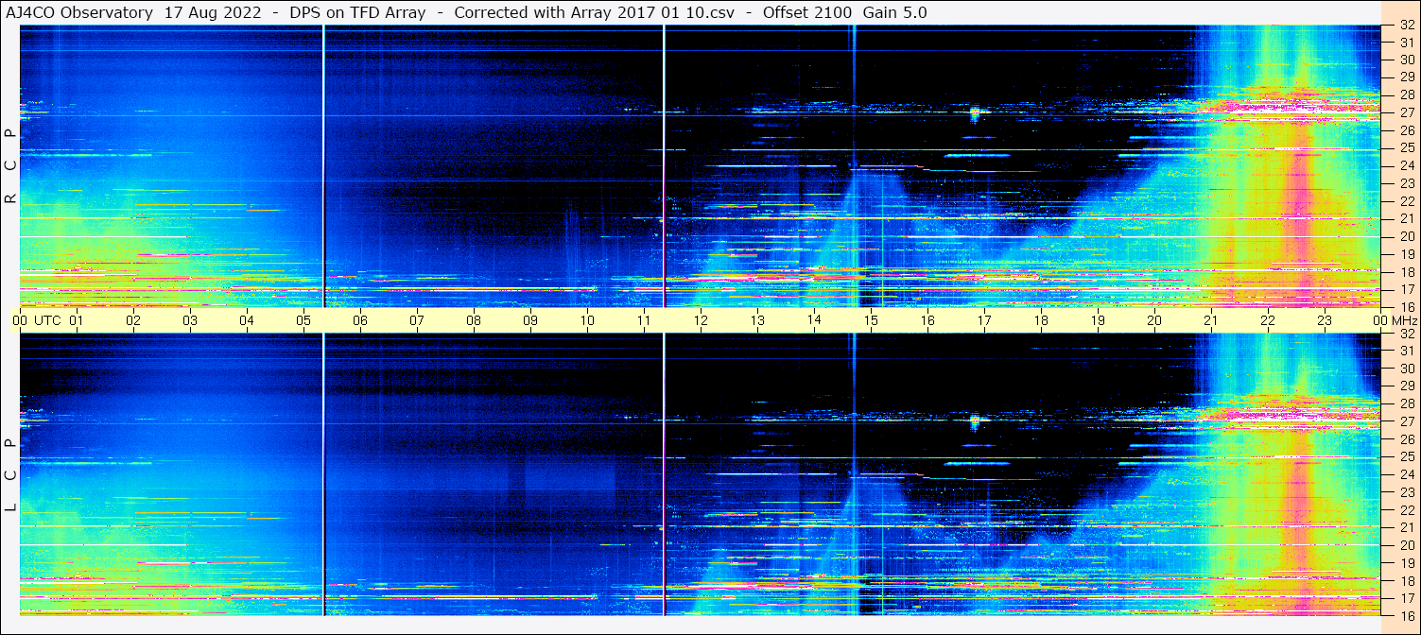Select the date "17 Aug 2022" in the header
Image resolution: width=1421 pixels, height=635 pixels.
point(213,12)
